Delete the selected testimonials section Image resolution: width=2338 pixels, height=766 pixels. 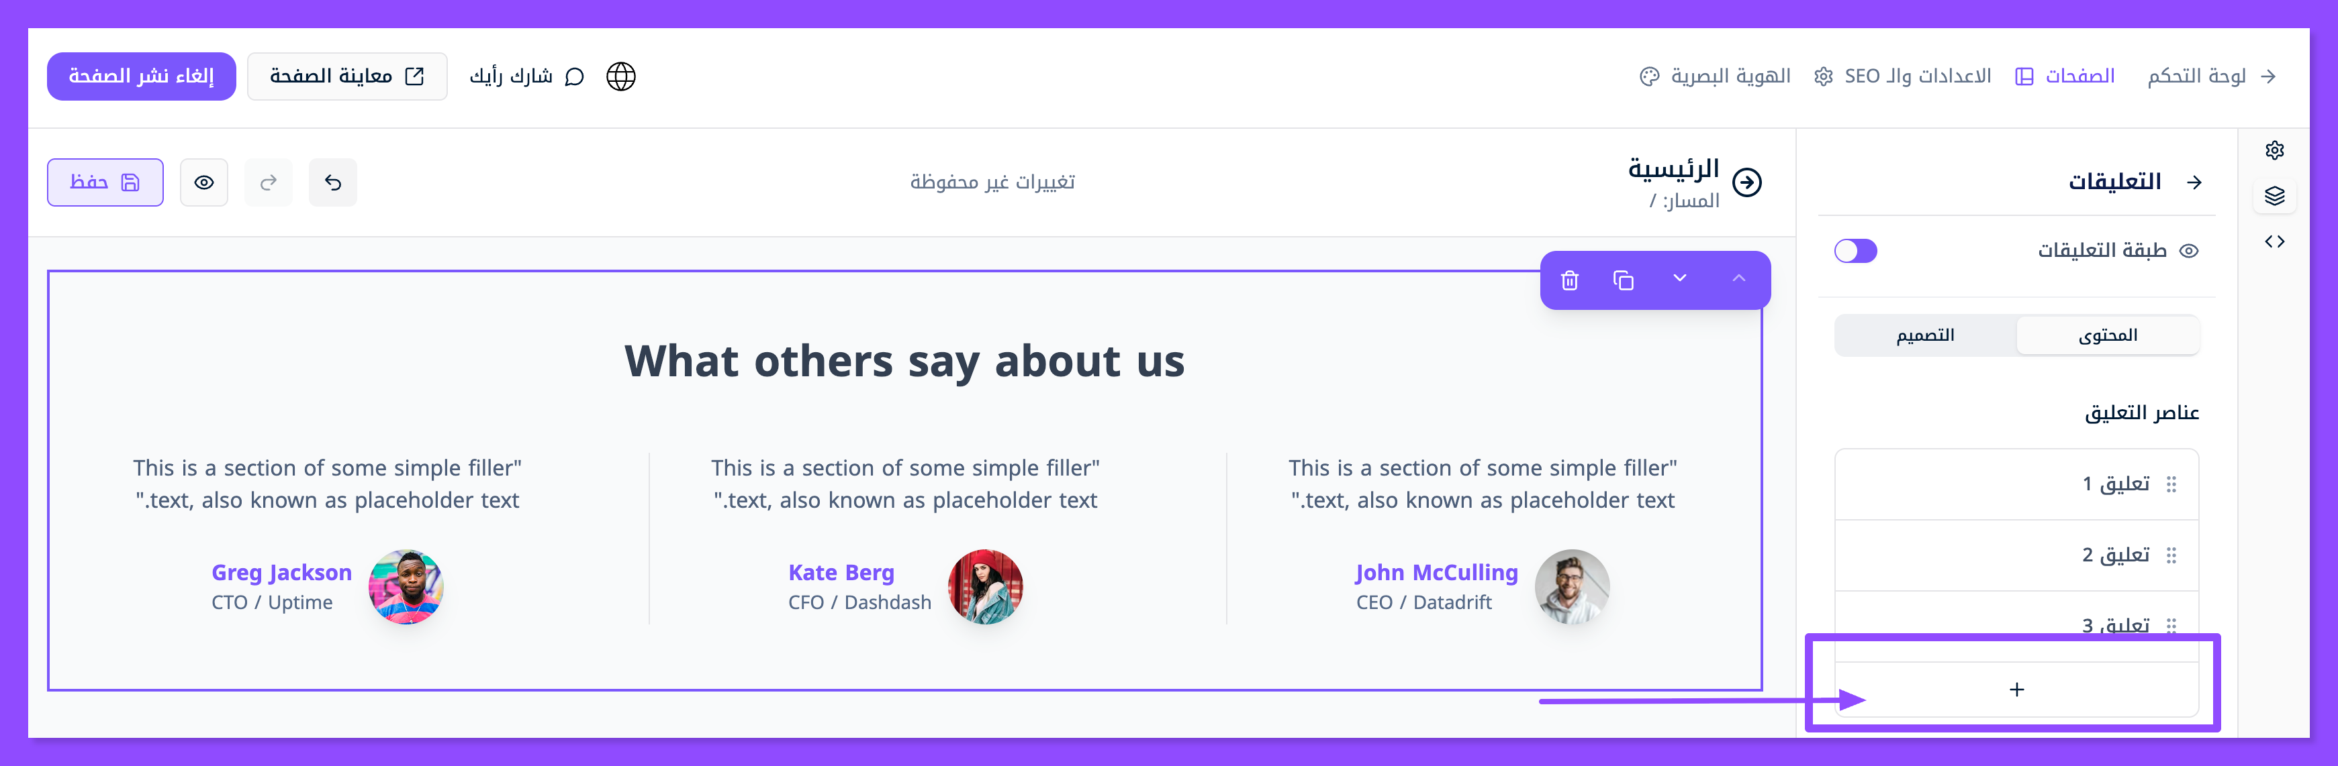(1569, 280)
